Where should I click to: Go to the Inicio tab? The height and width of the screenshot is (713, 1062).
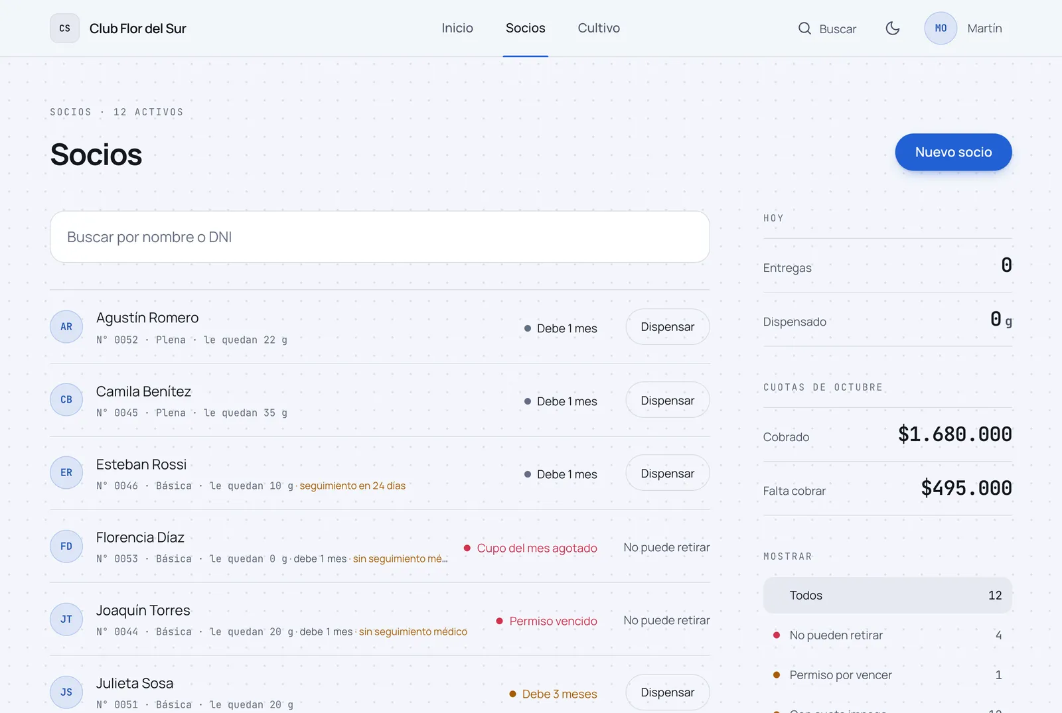pos(457,29)
